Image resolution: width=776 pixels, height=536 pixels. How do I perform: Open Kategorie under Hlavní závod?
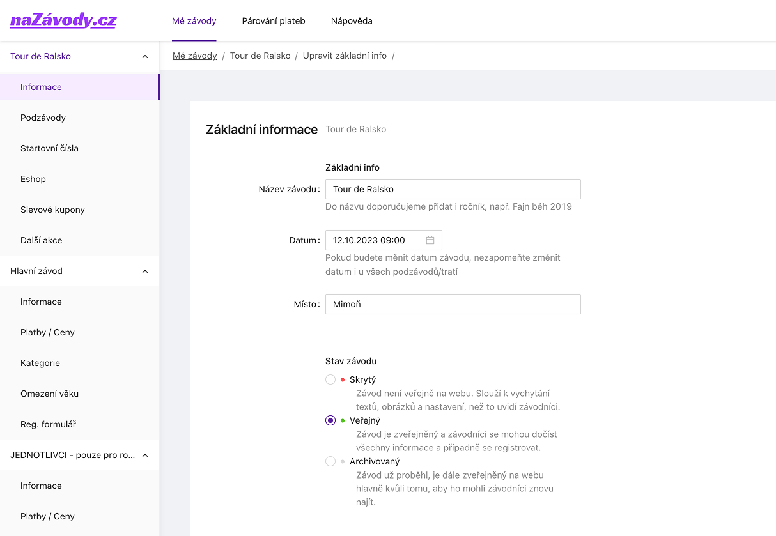40,363
